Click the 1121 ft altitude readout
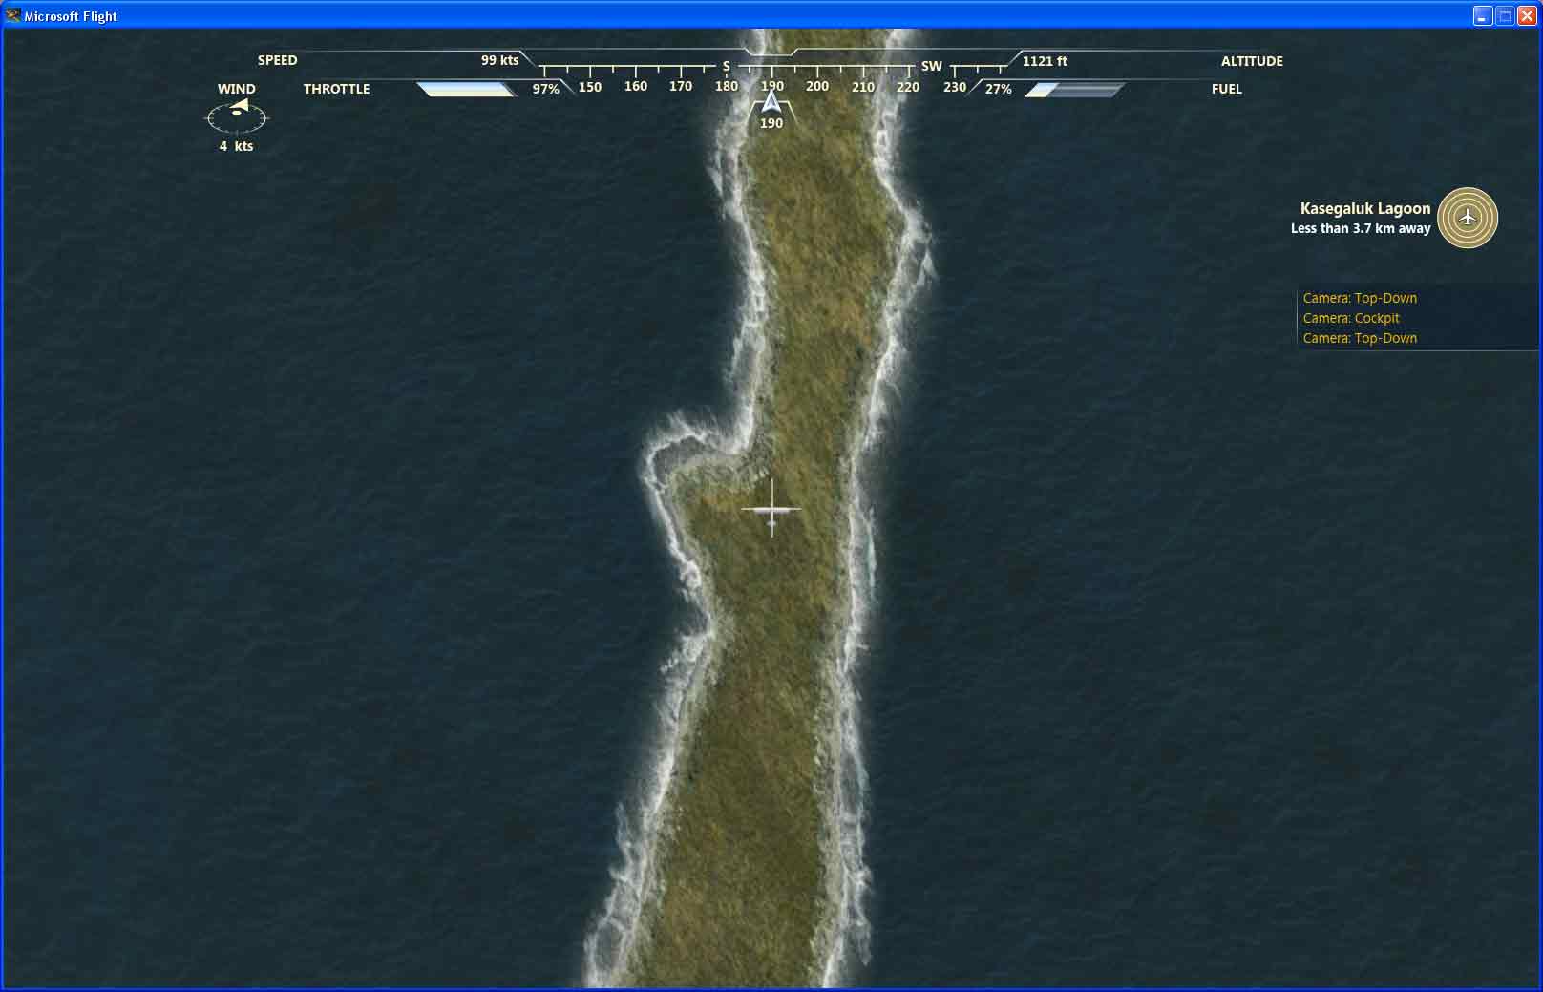This screenshot has width=1543, height=992. 1045,61
